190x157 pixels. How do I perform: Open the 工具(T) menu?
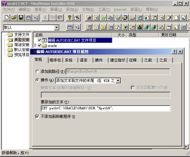(x=104, y=9)
